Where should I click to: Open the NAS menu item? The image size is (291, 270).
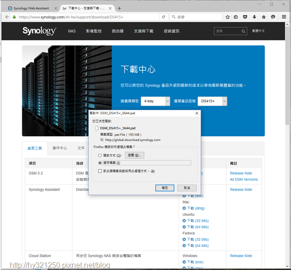[72, 31]
